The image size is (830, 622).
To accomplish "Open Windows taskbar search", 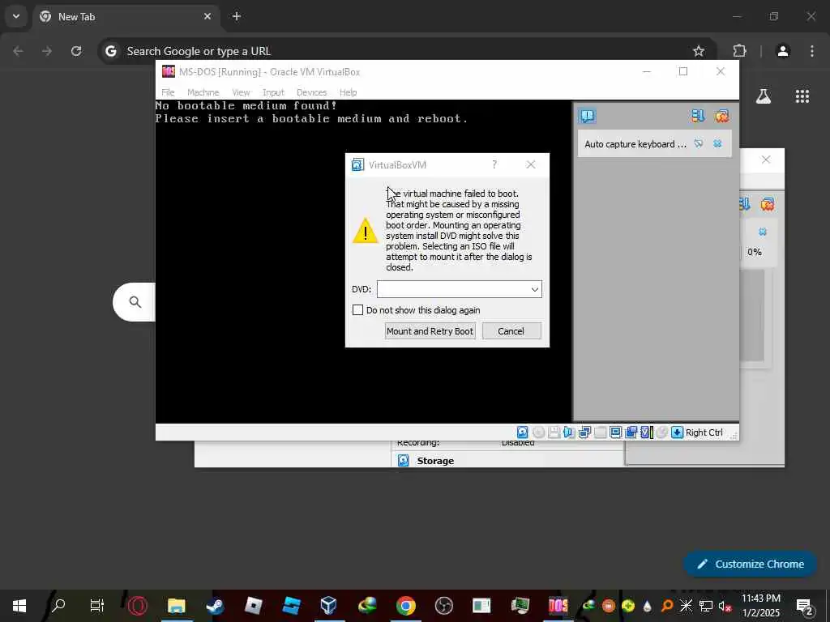I will [x=58, y=606].
